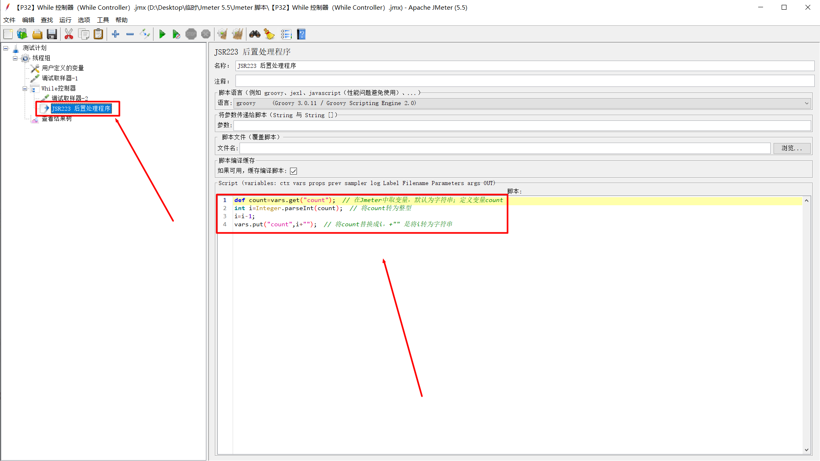Screen dimensions: 820x461
Task: Start the test with the green Start icon
Action: tap(163, 34)
